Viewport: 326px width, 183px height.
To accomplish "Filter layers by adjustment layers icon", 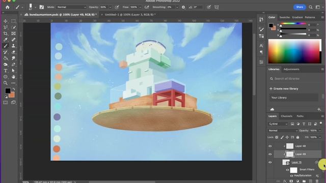I will click(298, 124).
